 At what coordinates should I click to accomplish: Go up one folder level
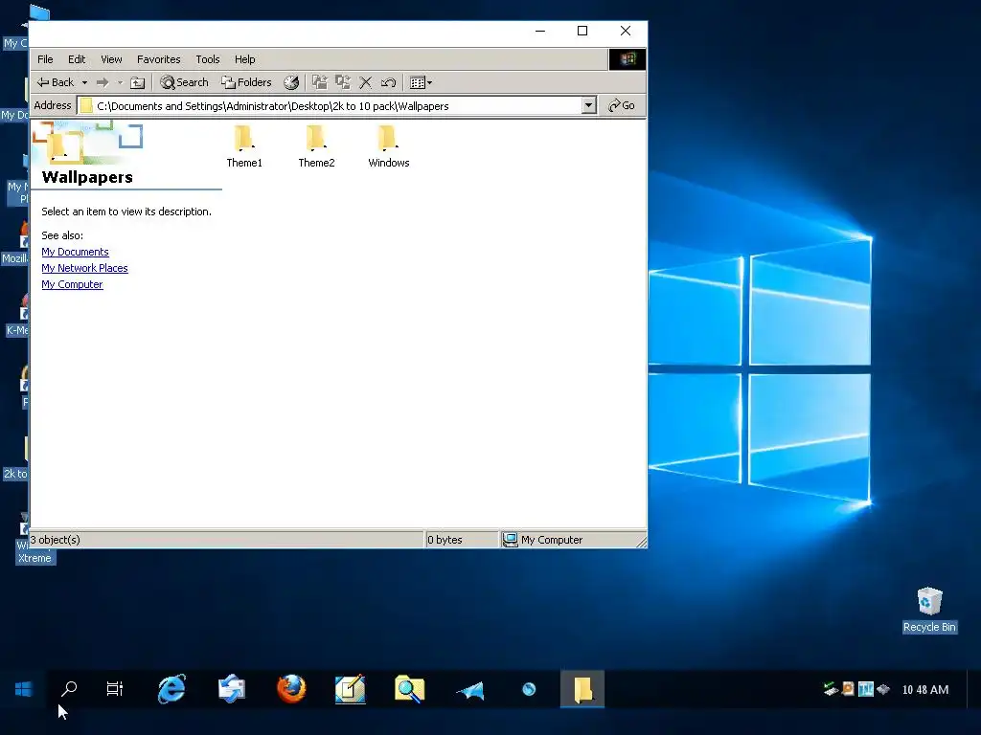pyautogui.click(x=138, y=82)
